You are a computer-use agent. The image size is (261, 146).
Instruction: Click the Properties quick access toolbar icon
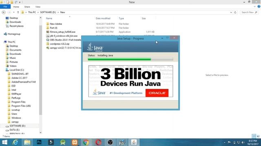click(x=8, y=2)
